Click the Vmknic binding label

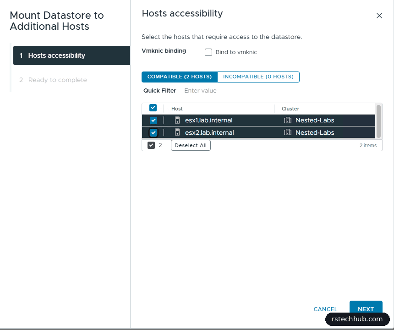164,51
